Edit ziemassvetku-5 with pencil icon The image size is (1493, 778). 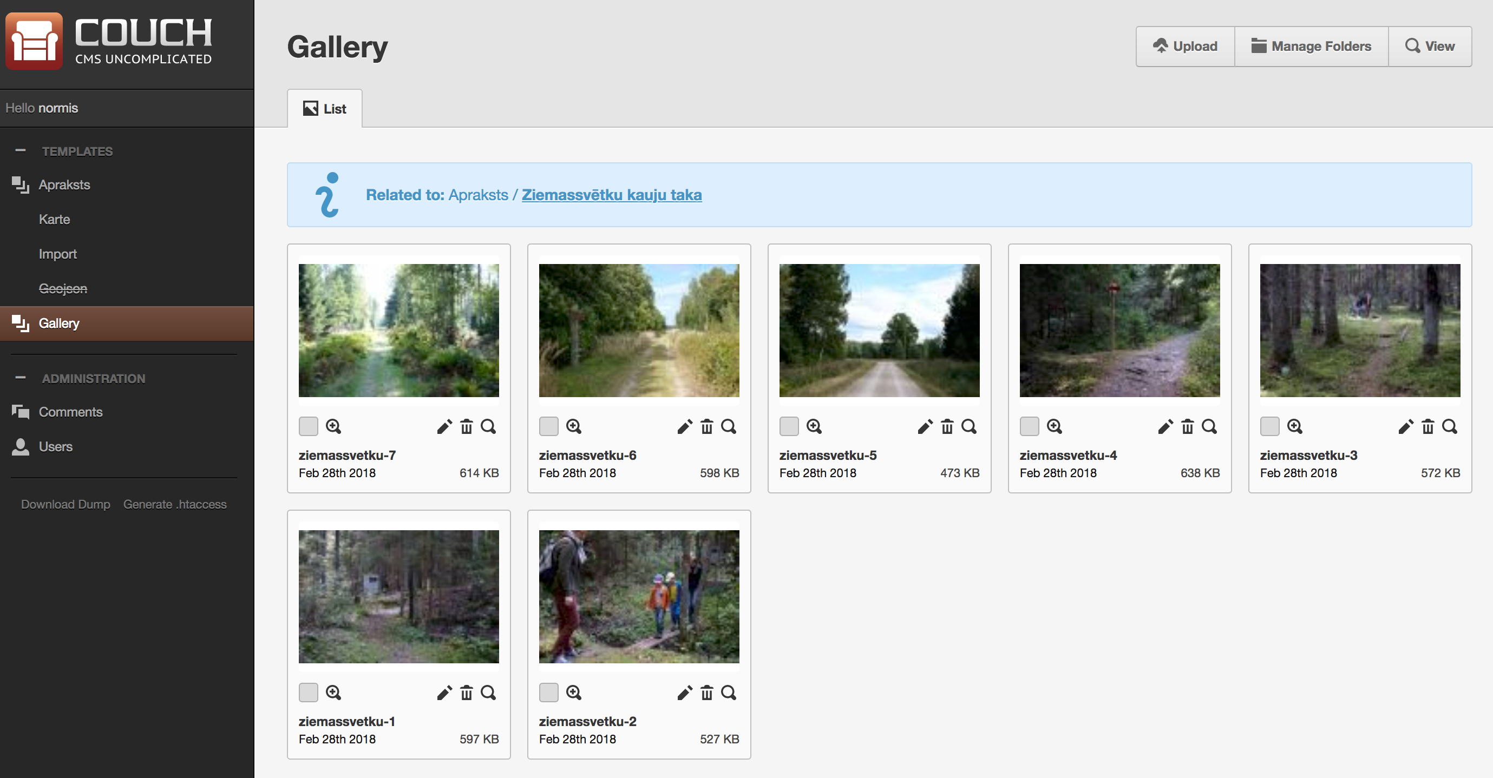tap(926, 426)
